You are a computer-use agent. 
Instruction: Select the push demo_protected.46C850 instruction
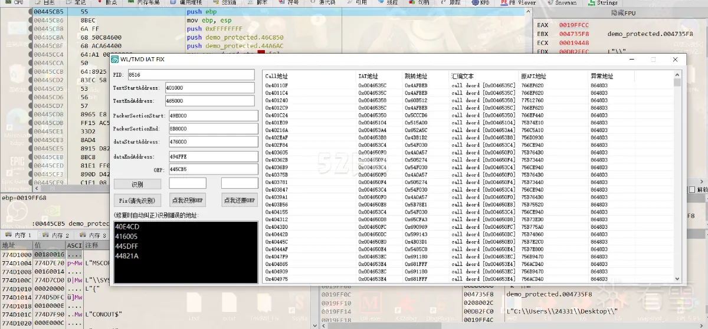(x=235, y=37)
